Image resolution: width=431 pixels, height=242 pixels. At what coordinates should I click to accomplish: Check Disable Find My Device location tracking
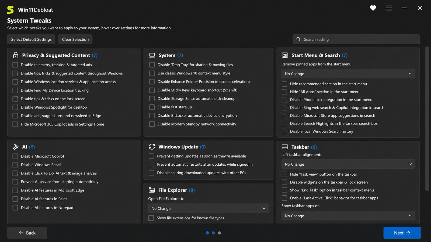coord(15,90)
